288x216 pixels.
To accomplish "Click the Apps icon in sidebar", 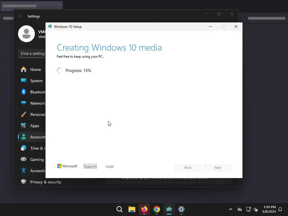I will (x=24, y=125).
